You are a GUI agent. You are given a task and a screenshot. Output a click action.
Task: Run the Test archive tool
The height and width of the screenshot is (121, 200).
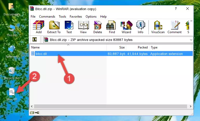coord(69,27)
